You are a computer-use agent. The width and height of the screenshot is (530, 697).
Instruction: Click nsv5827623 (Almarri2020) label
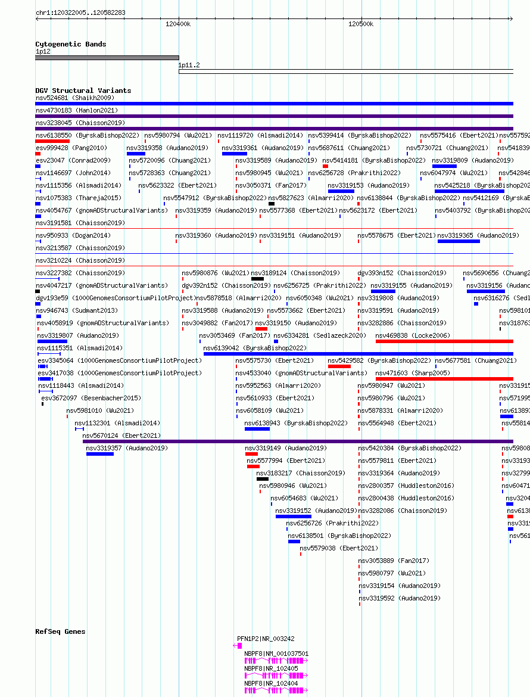click(x=311, y=198)
